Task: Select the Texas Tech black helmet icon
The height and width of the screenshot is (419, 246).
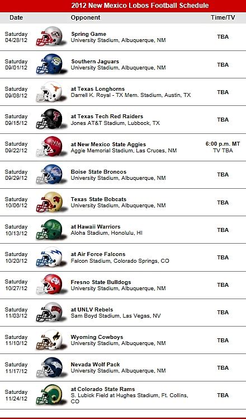Action: (x=50, y=119)
